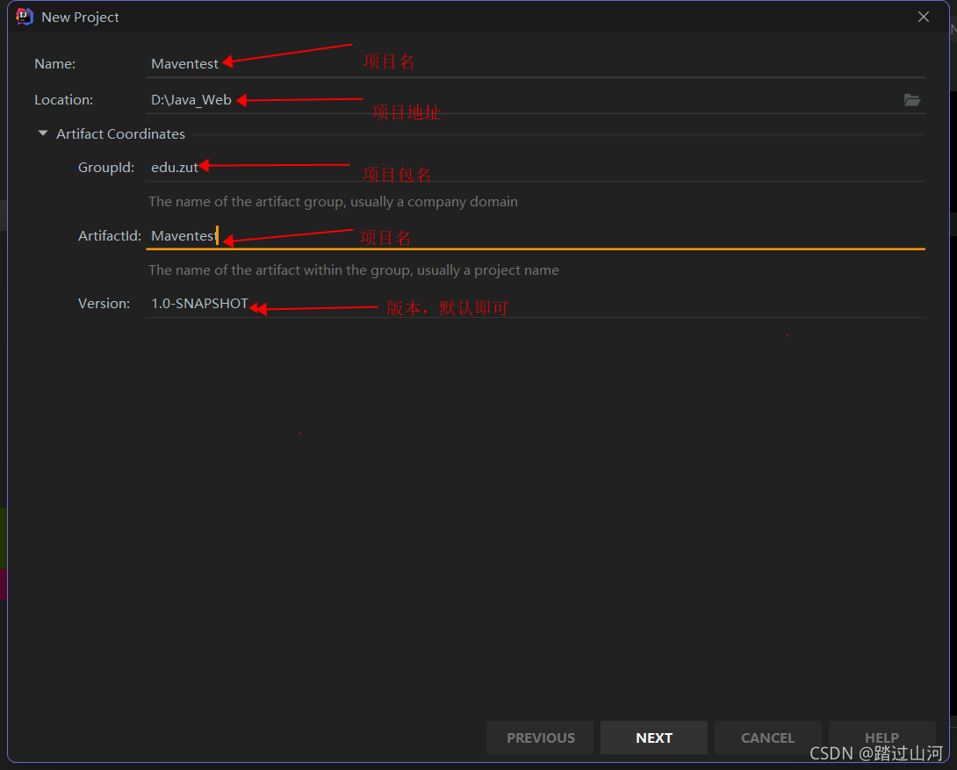The image size is (957, 770).
Task: Click the IntelliJ logo in the title bar
Action: point(24,17)
